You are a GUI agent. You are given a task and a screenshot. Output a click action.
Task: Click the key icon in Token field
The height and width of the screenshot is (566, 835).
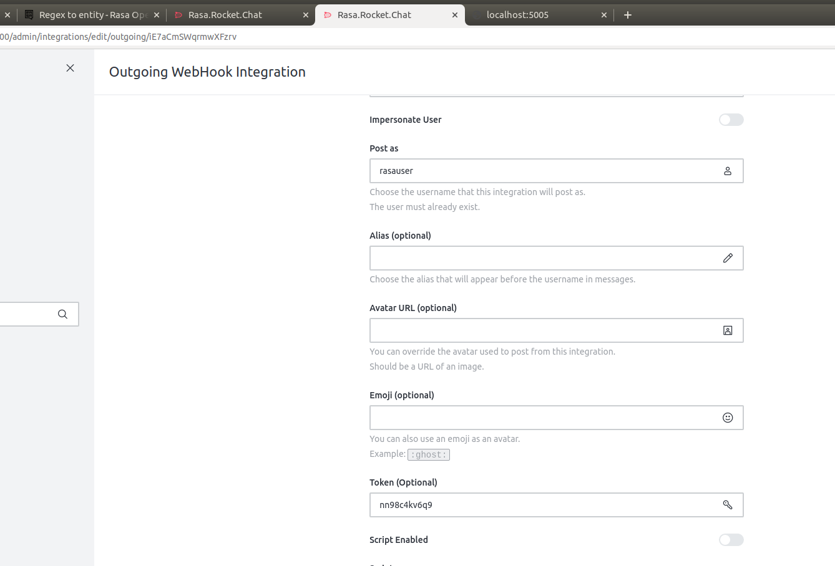click(x=728, y=505)
